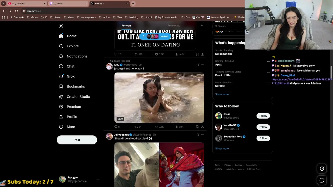Play Dev's emu video

pos(159,98)
